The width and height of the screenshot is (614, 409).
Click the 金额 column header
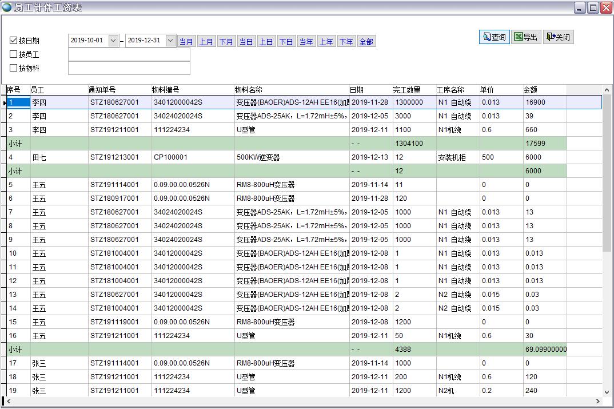(544, 90)
